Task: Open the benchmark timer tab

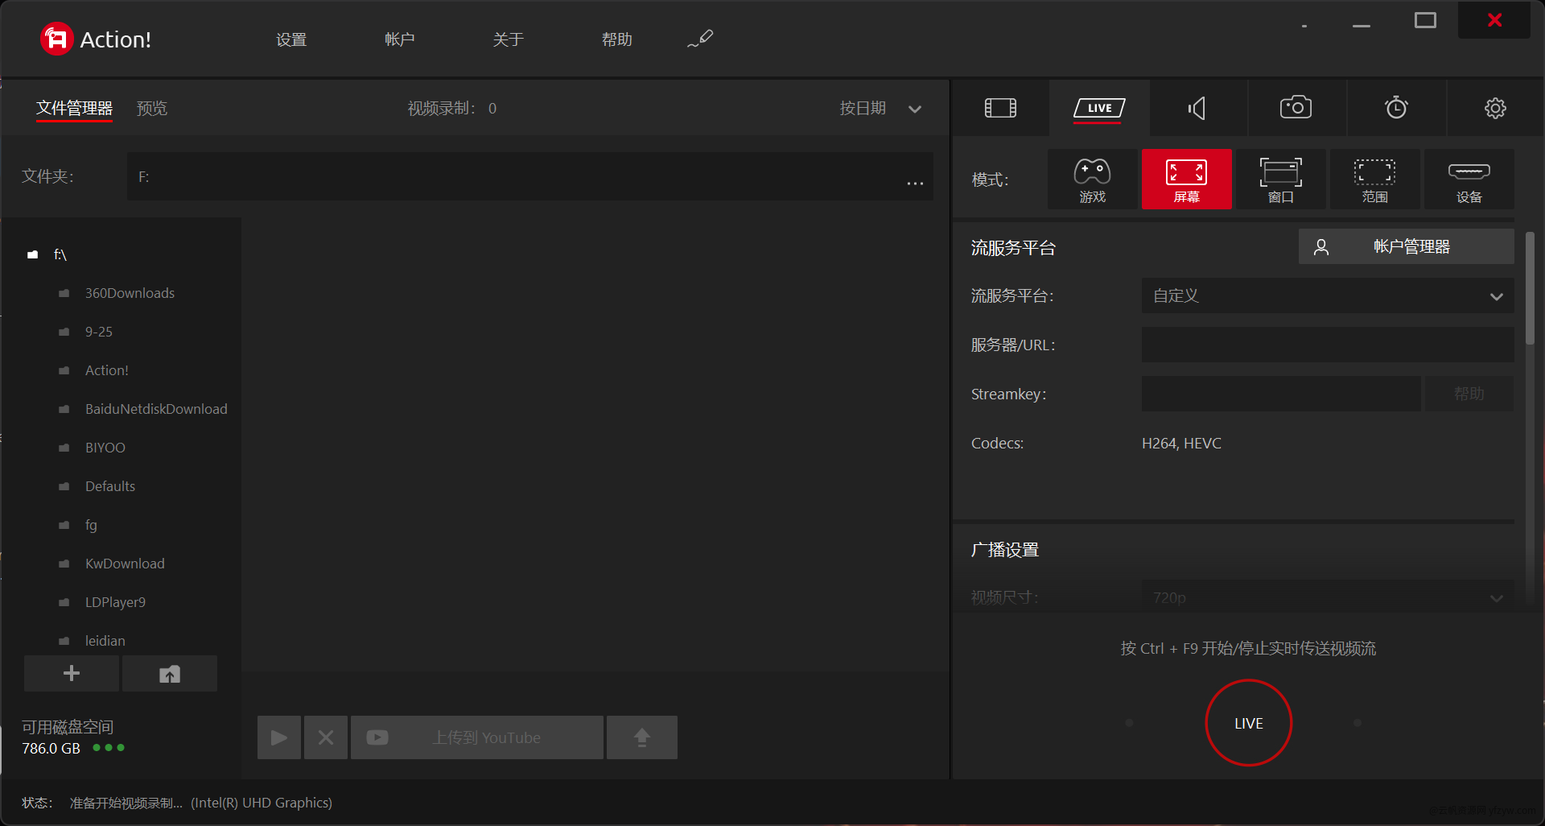Action: pos(1396,108)
